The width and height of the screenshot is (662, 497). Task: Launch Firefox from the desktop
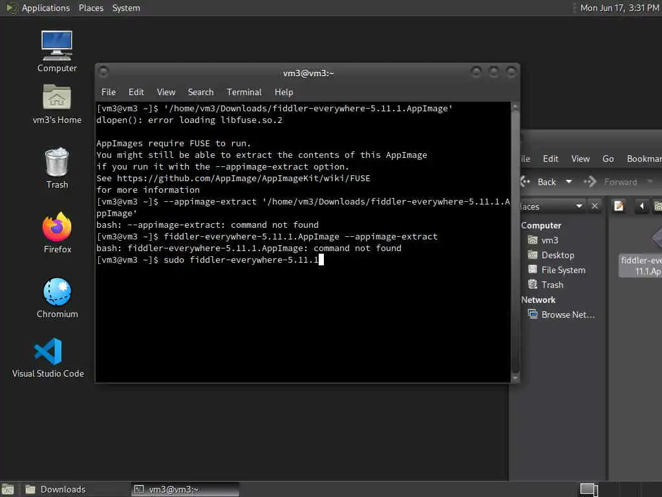[57, 233]
